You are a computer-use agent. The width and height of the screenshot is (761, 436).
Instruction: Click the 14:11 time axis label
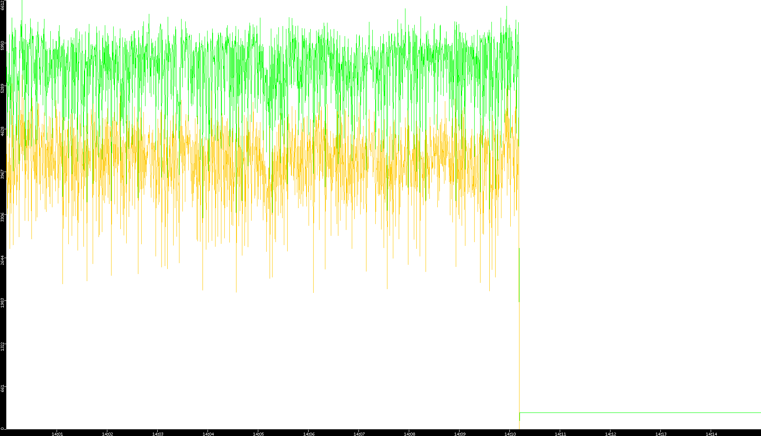[x=561, y=434]
